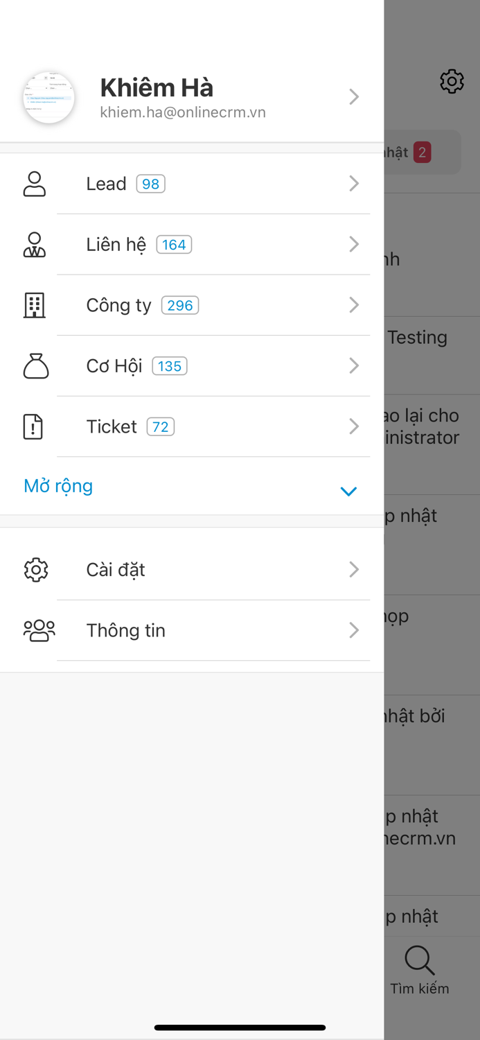
Task: Tap the Ticket document icon
Action: pos(35,426)
